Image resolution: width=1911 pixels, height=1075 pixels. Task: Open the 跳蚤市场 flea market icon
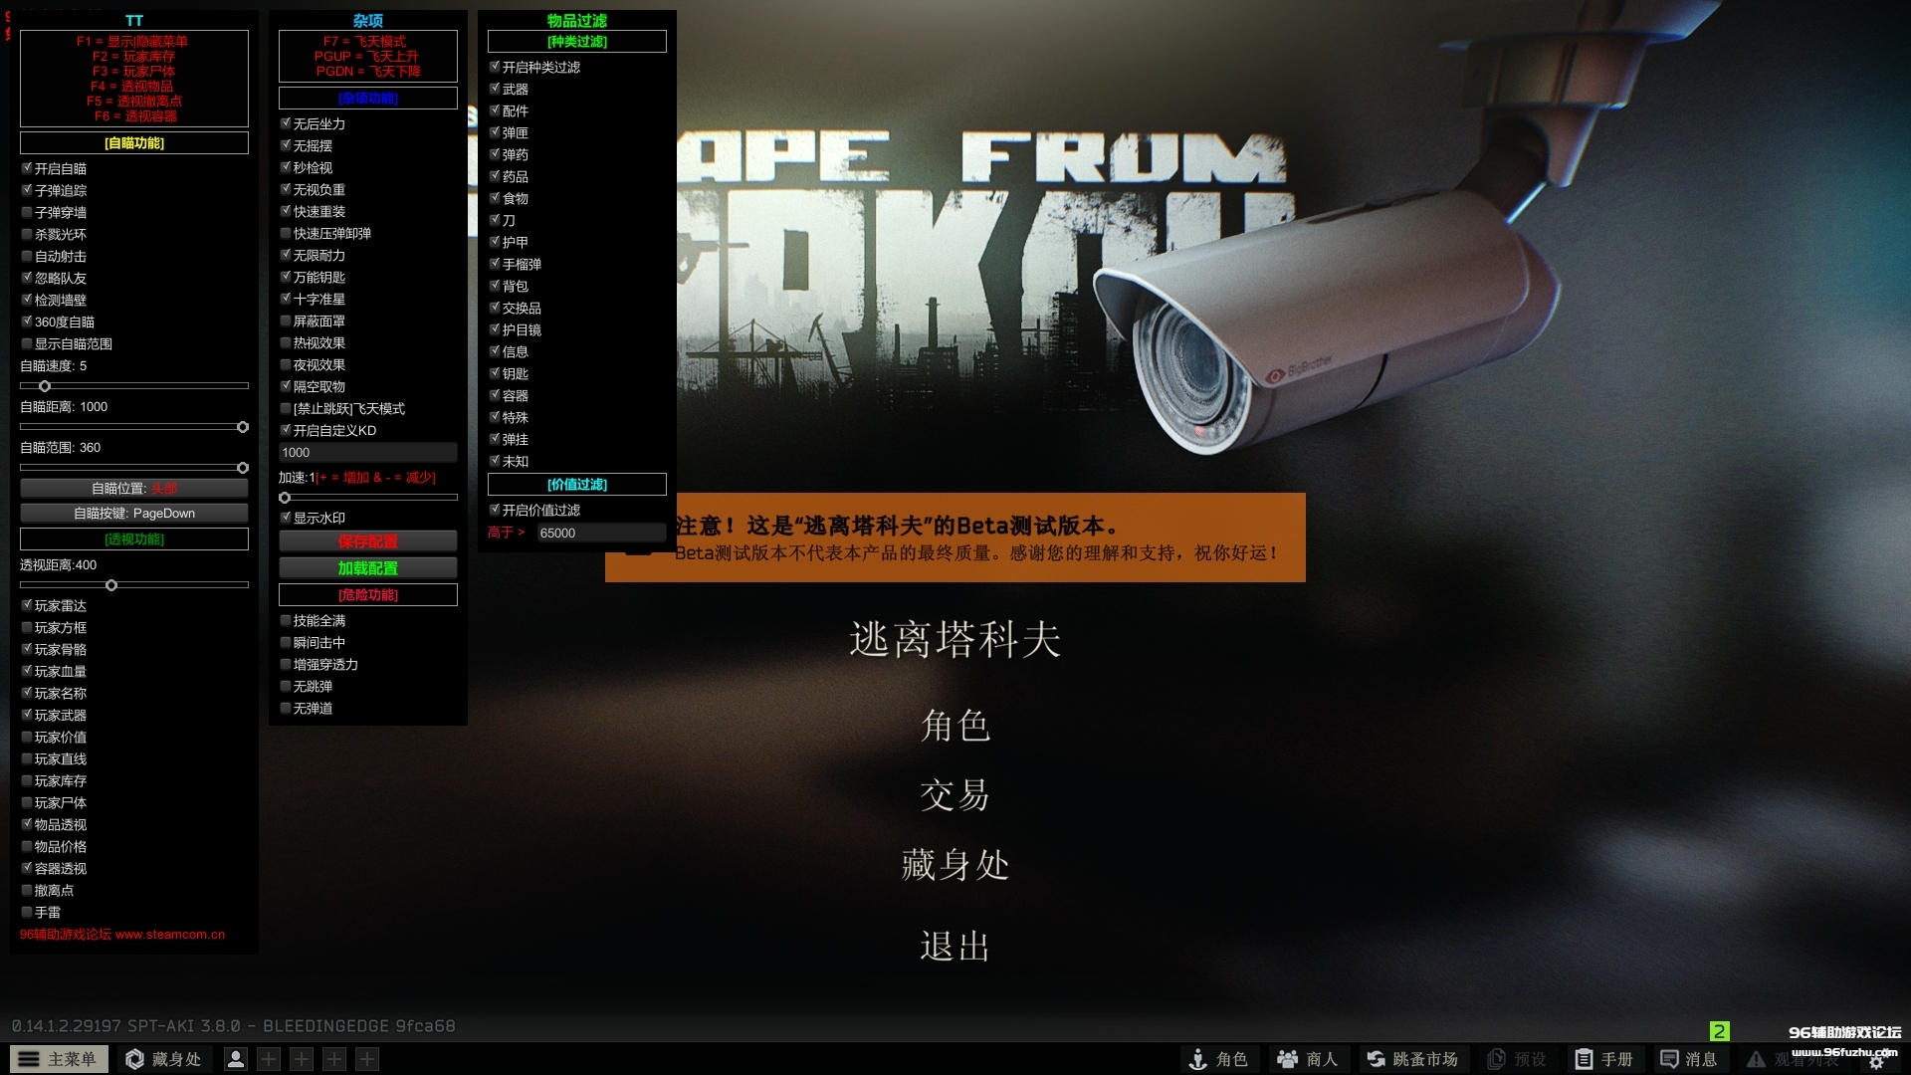tap(1376, 1059)
